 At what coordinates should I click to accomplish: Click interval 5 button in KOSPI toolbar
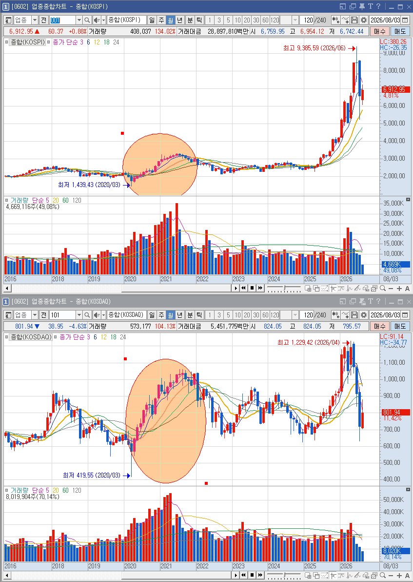pos(228,20)
